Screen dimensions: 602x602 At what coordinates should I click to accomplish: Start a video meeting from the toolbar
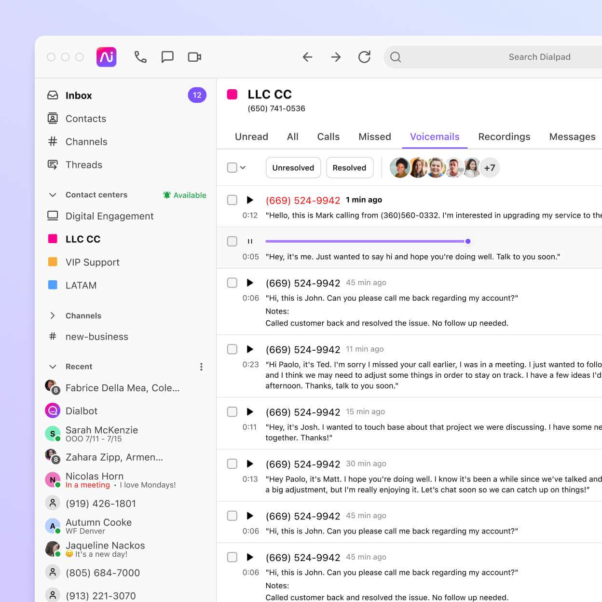pyautogui.click(x=194, y=57)
